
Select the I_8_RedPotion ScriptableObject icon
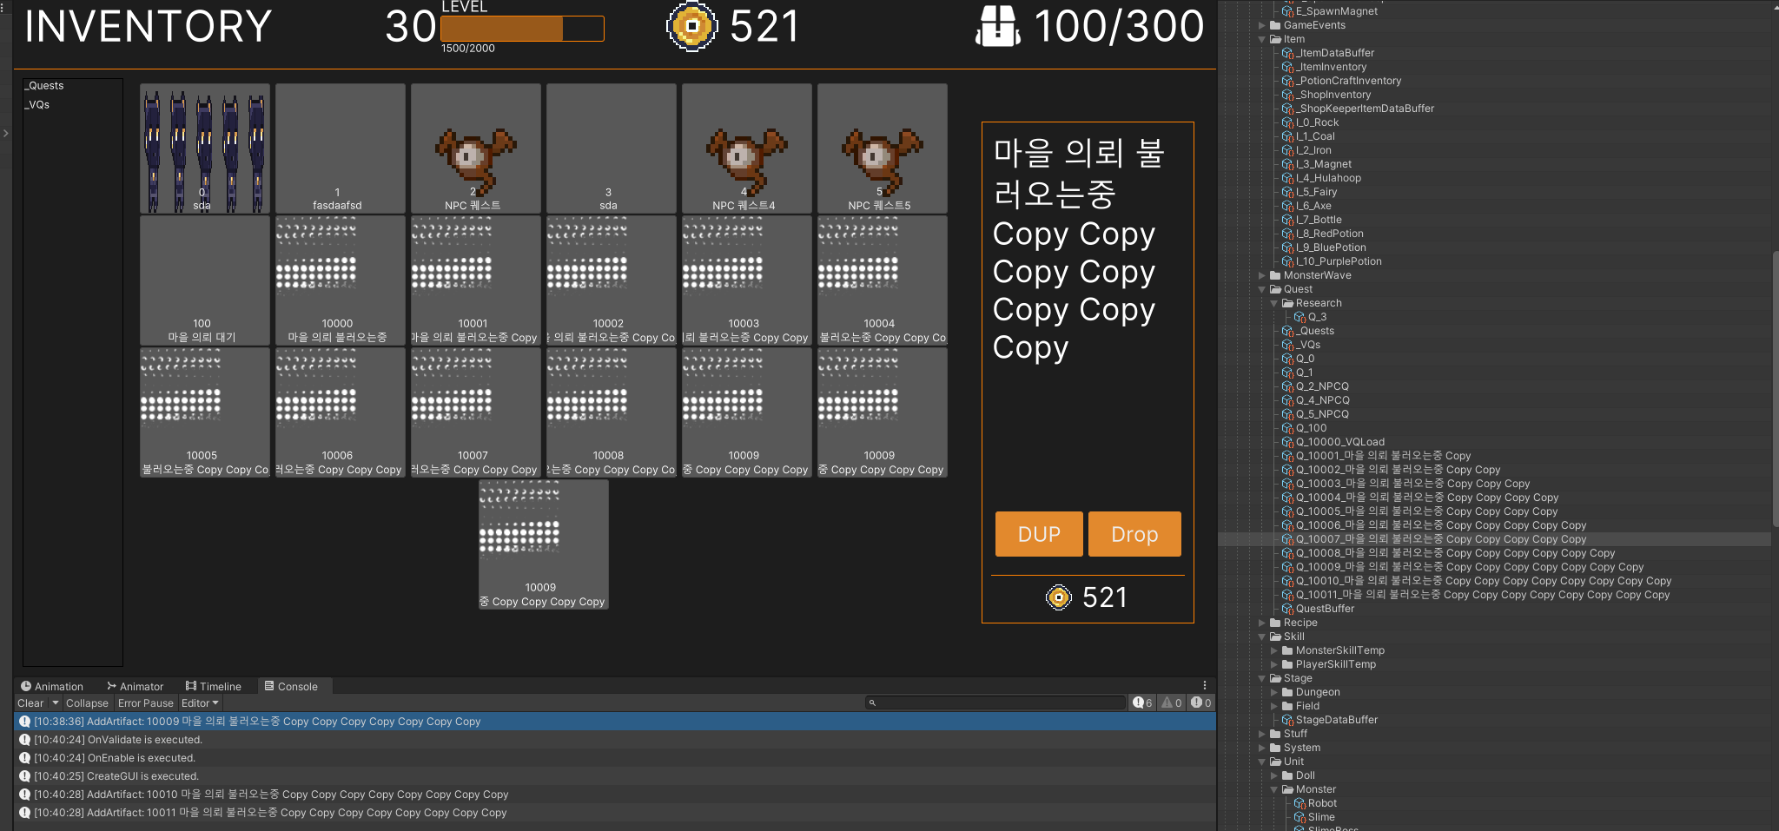coord(1288,234)
